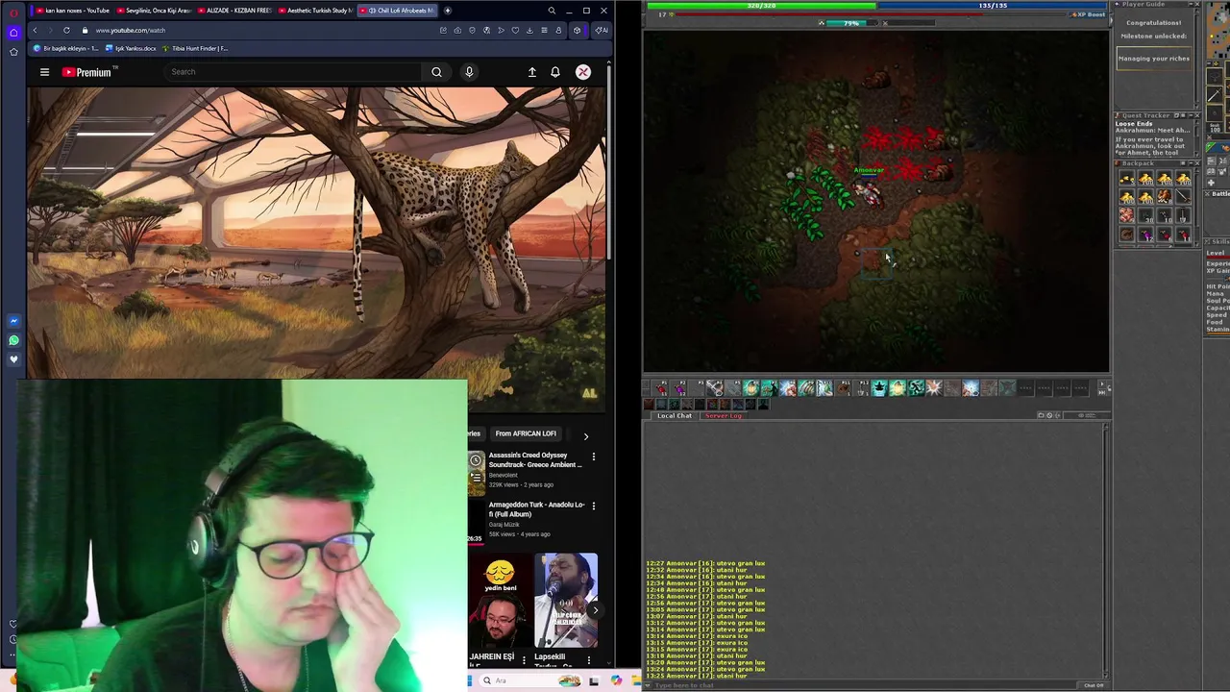The image size is (1230, 692).
Task: Start YouTube voice search with microphone
Action: click(469, 72)
